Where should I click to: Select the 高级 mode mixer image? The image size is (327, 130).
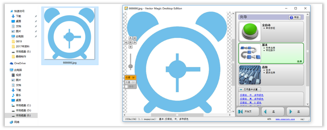[250, 74]
